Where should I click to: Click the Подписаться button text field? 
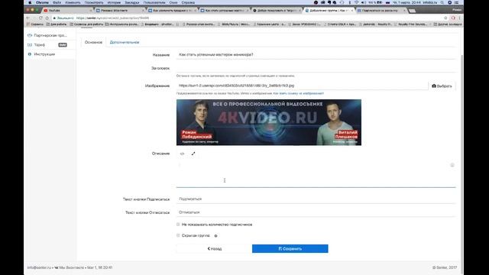pos(316,199)
